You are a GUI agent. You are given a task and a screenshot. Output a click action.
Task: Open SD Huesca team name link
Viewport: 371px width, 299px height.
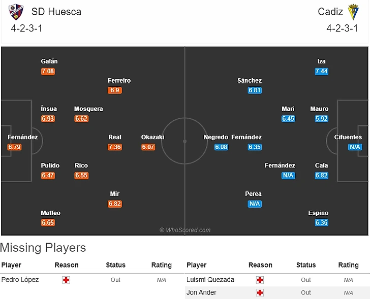56,12
